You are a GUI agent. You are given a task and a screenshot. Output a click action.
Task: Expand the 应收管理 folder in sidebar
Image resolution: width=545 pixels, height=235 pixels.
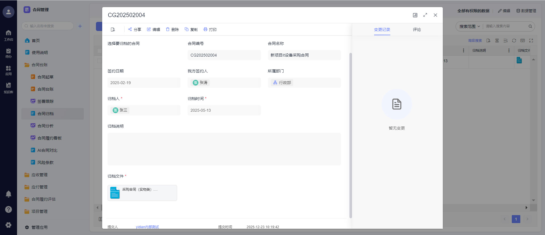(39, 175)
